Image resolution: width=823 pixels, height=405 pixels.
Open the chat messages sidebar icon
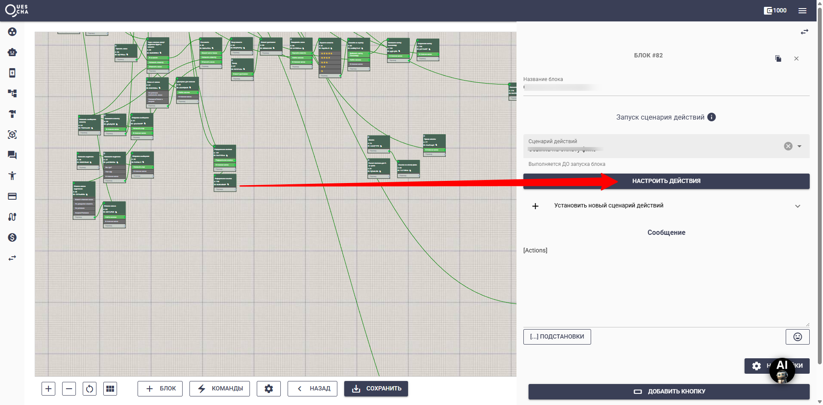(x=12, y=155)
